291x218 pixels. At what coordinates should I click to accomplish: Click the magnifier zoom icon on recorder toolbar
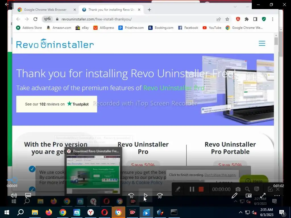coord(247,189)
